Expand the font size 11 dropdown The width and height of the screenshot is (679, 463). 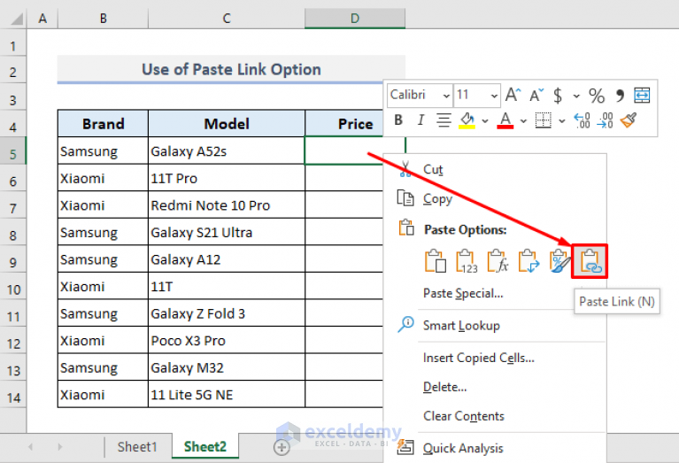tap(491, 96)
